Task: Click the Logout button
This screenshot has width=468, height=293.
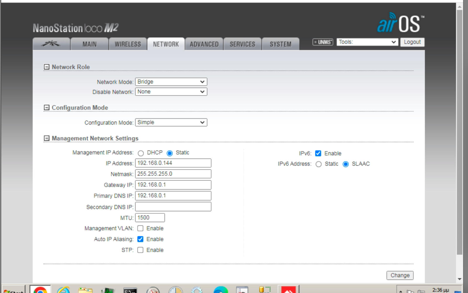Action: [412, 42]
